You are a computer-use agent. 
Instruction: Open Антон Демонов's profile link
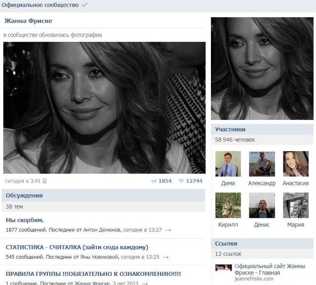click(103, 230)
